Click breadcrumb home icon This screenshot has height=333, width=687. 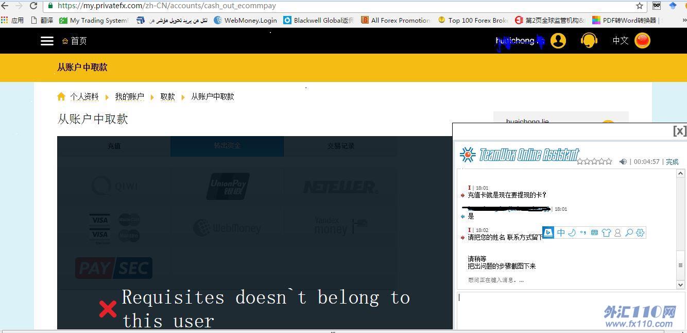click(61, 96)
